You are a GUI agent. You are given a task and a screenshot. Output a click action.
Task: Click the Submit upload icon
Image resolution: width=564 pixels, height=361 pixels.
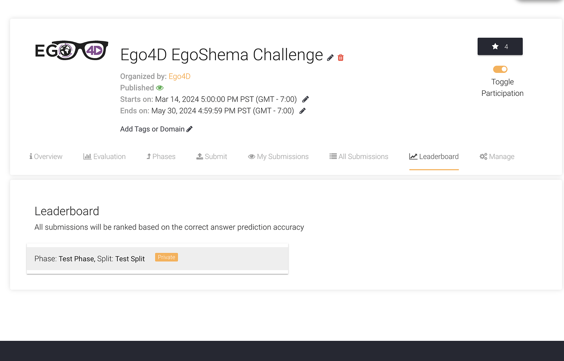pos(200,156)
